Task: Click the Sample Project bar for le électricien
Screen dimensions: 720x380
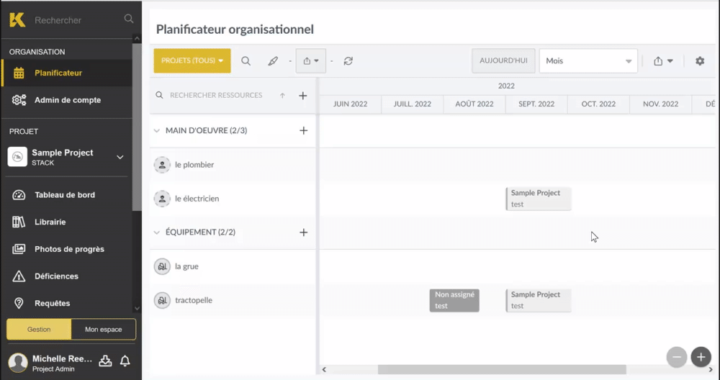Action: coord(539,199)
